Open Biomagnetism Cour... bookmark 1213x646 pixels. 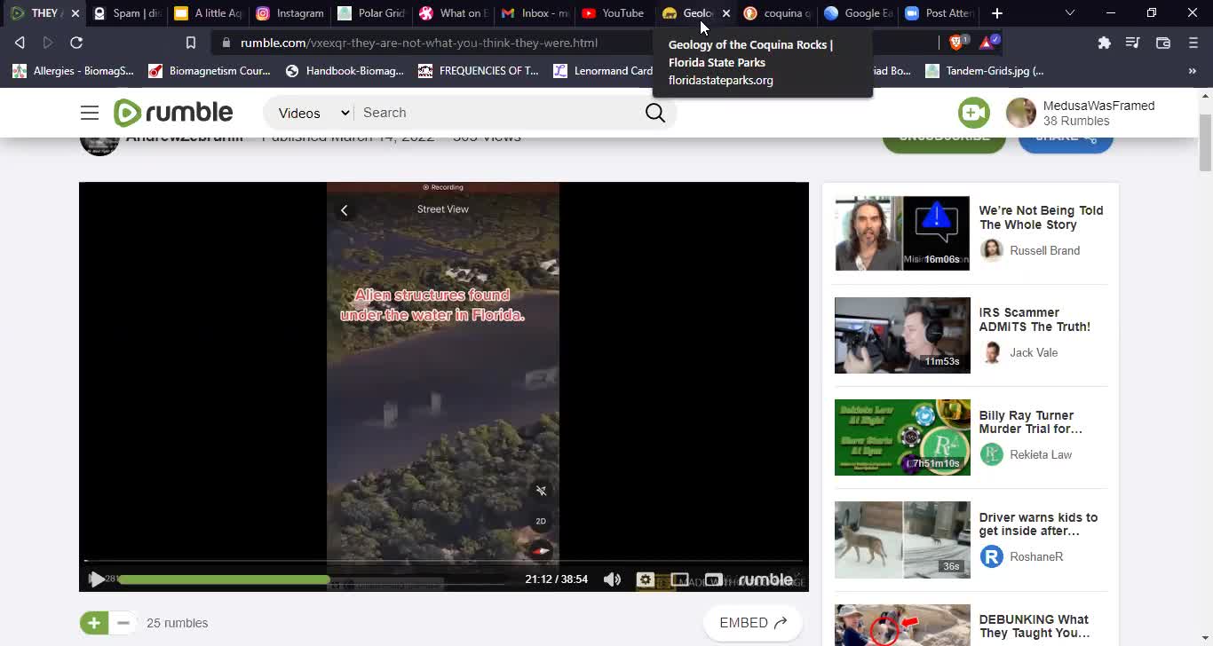(210, 71)
